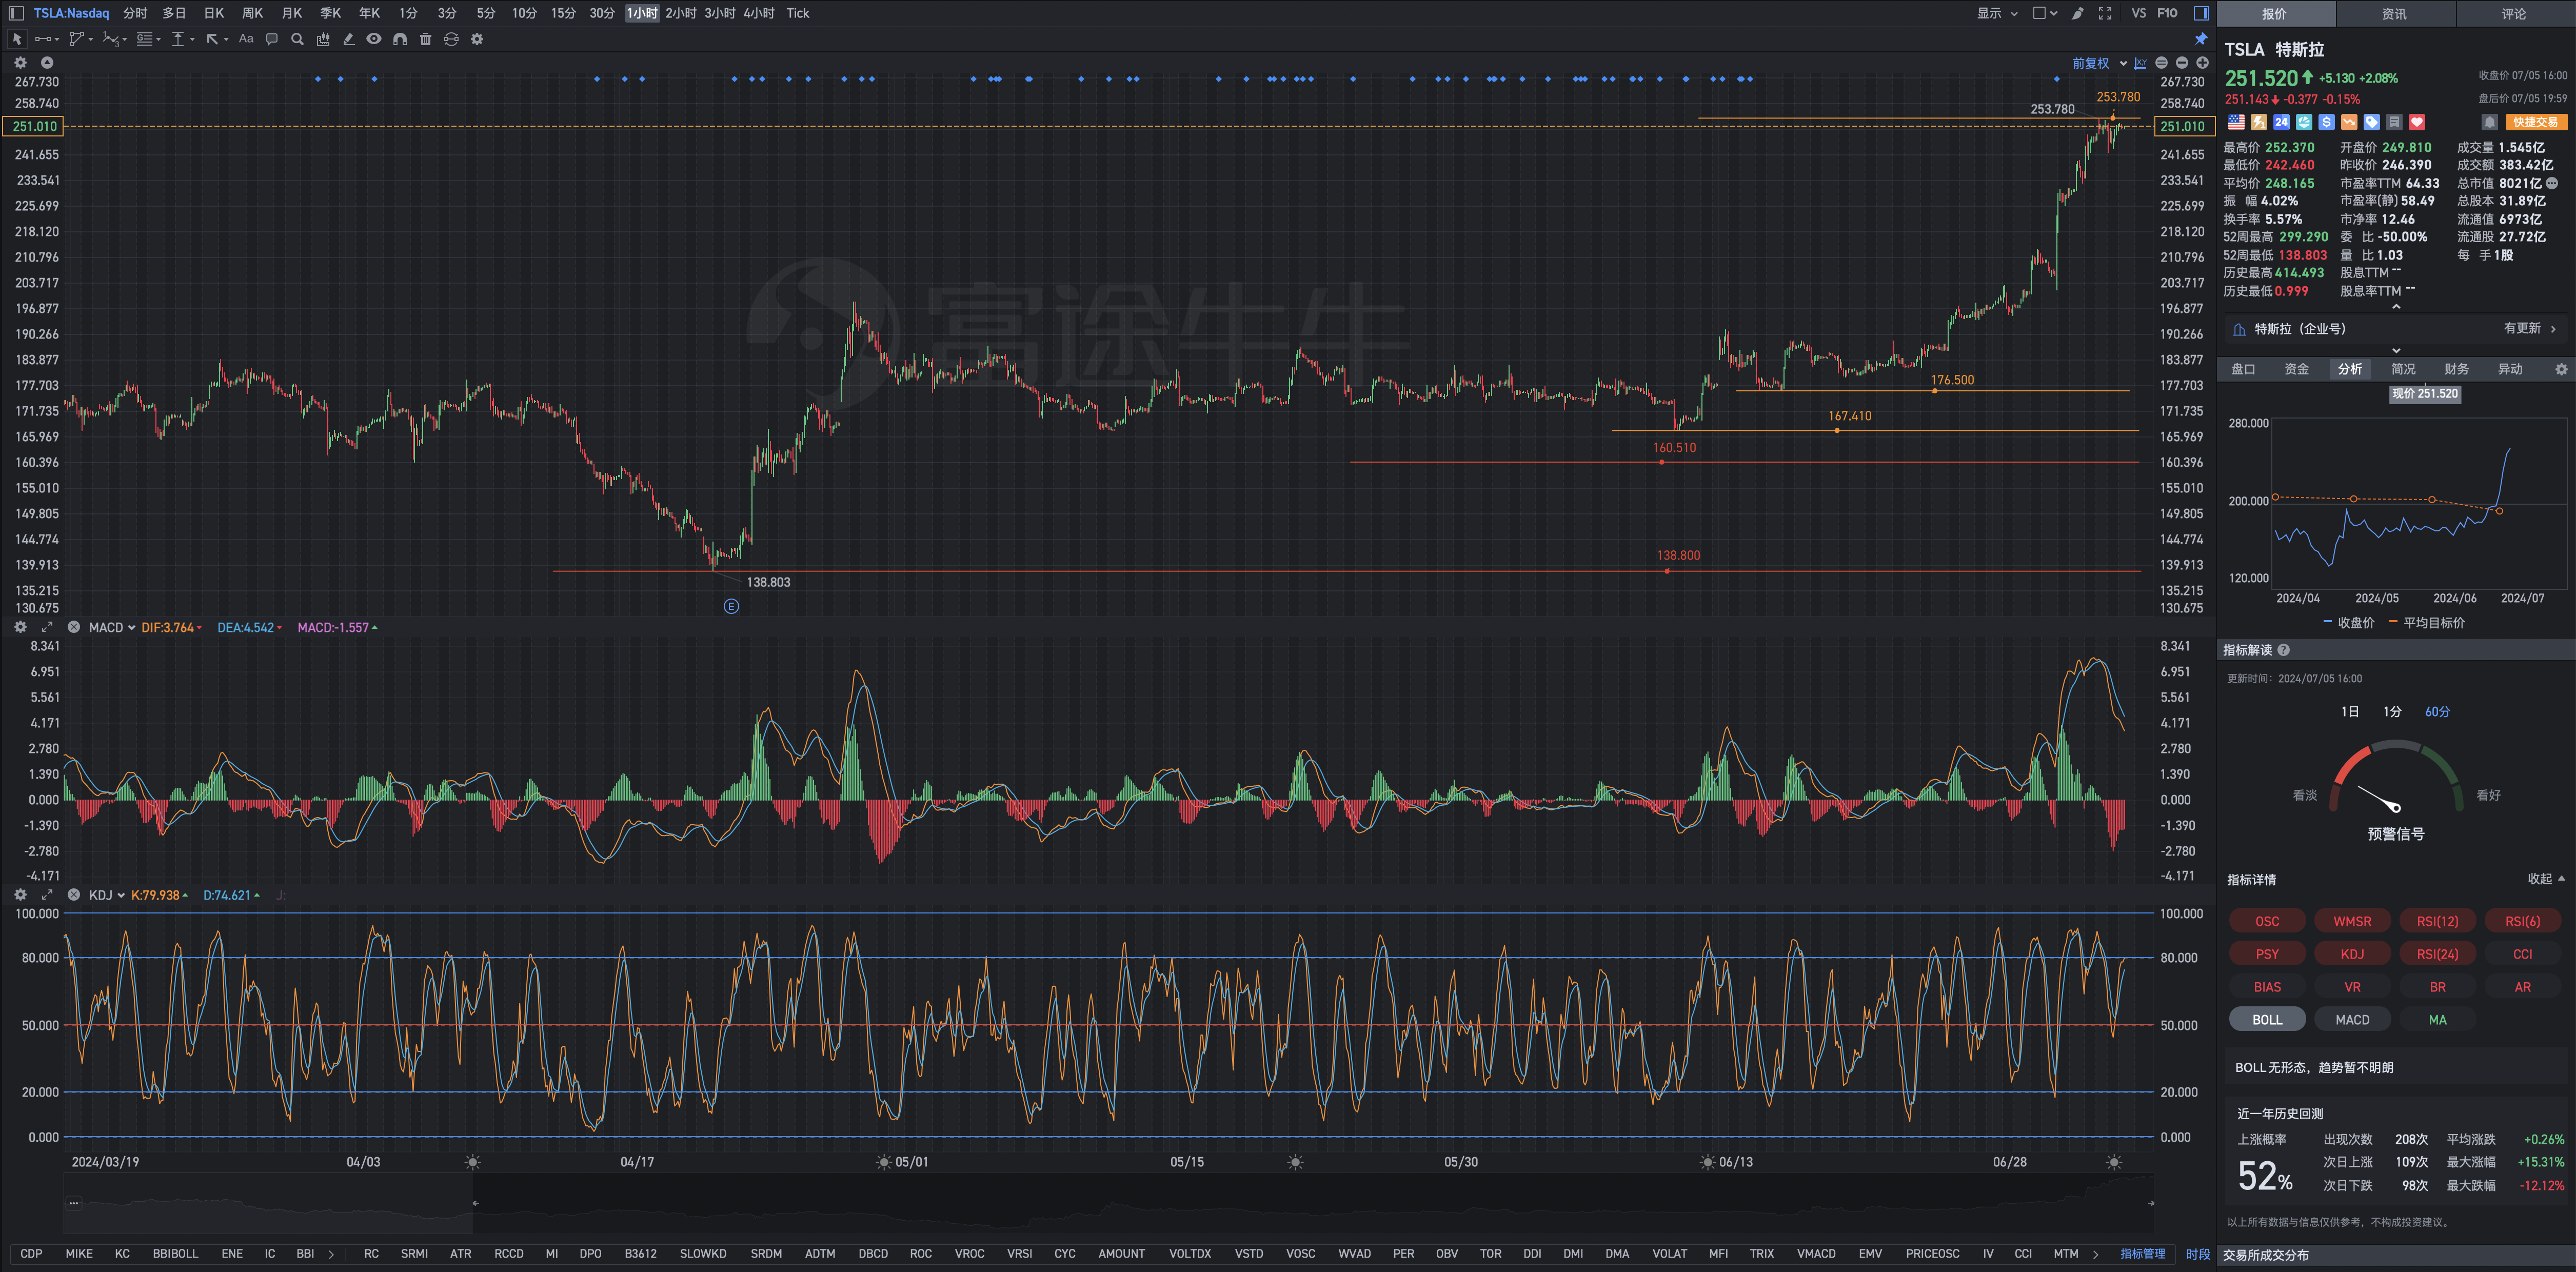Viewport: 2576px width, 1272px height.
Task: Click the blue dollar sign icon
Action: coord(2327,122)
